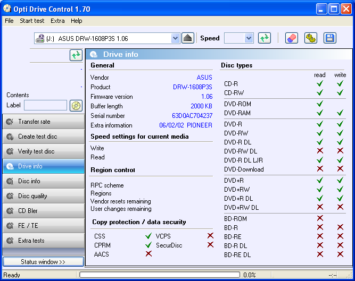This screenshot has height=281, width=355.
Task: Select the Create test disc tab
Action: pyautogui.click(x=44, y=137)
